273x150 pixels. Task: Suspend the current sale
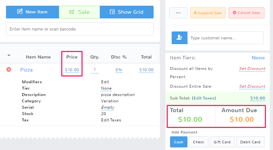coord(208,13)
